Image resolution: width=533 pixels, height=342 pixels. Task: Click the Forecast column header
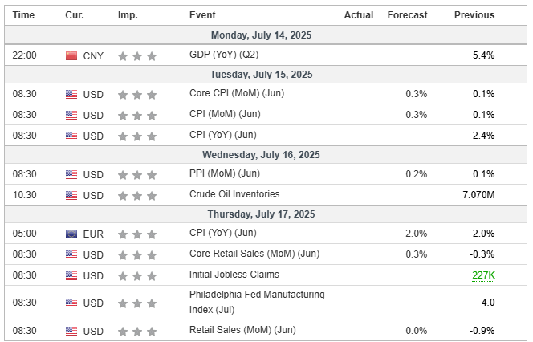pos(407,15)
